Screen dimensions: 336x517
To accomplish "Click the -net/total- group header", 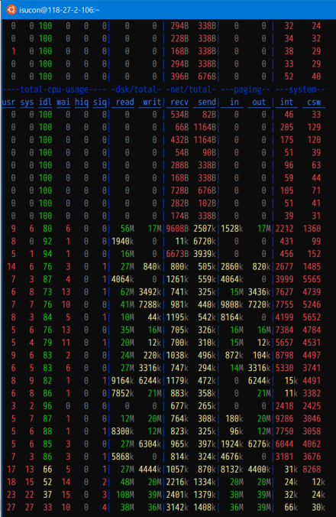I will click(x=191, y=89).
